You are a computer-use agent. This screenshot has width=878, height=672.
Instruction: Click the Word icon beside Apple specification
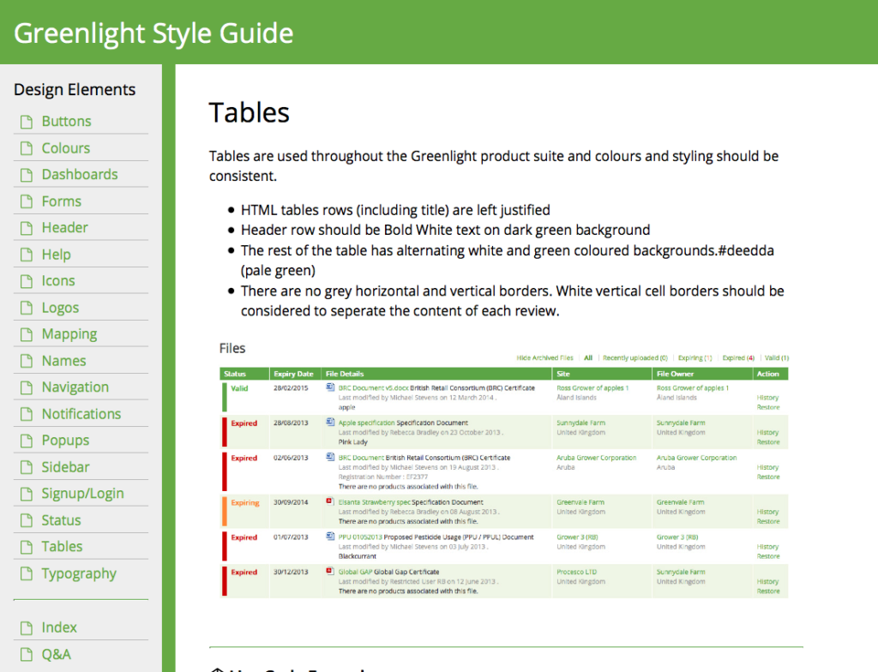pyautogui.click(x=329, y=423)
